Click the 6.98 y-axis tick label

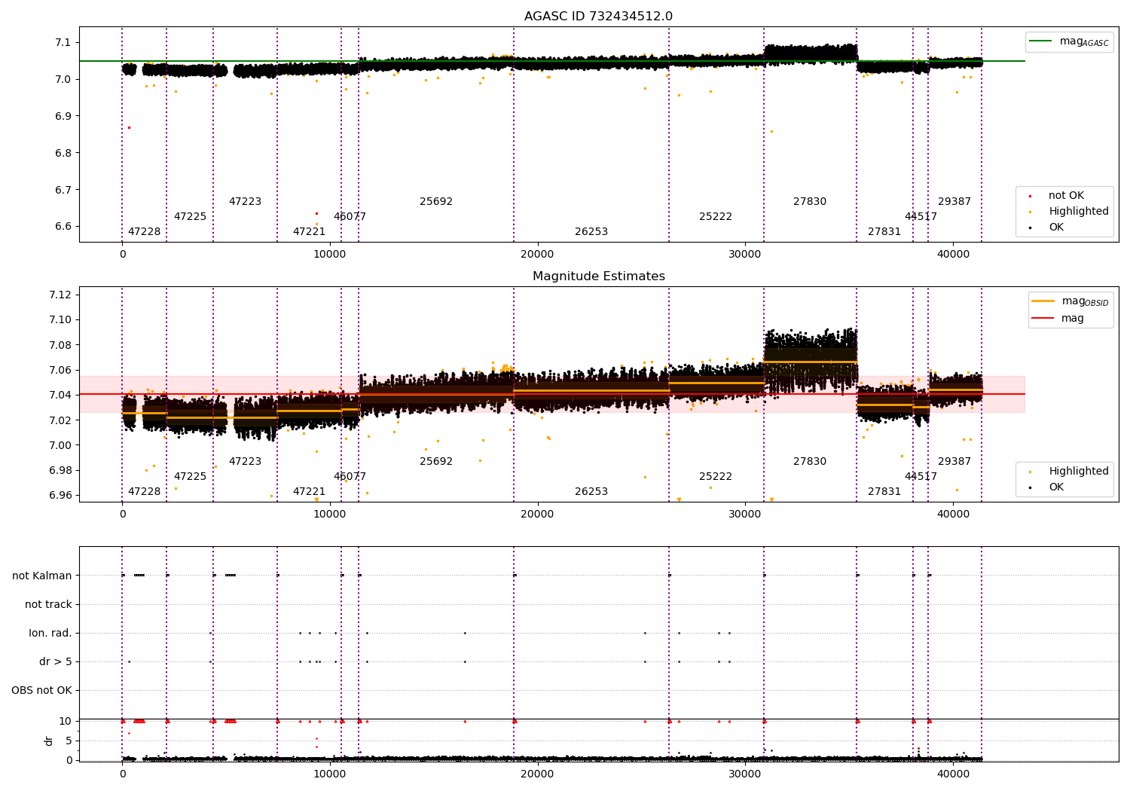(x=60, y=470)
